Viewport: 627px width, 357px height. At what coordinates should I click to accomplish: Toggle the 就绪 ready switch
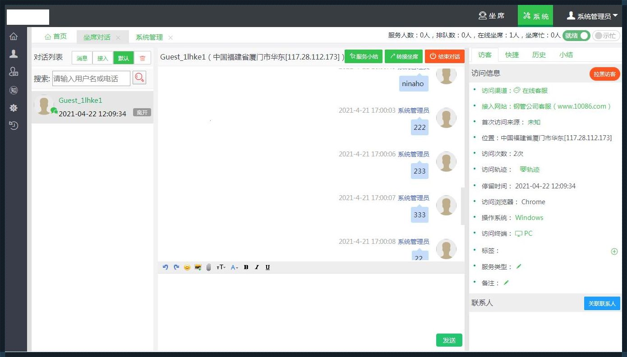pyautogui.click(x=576, y=36)
